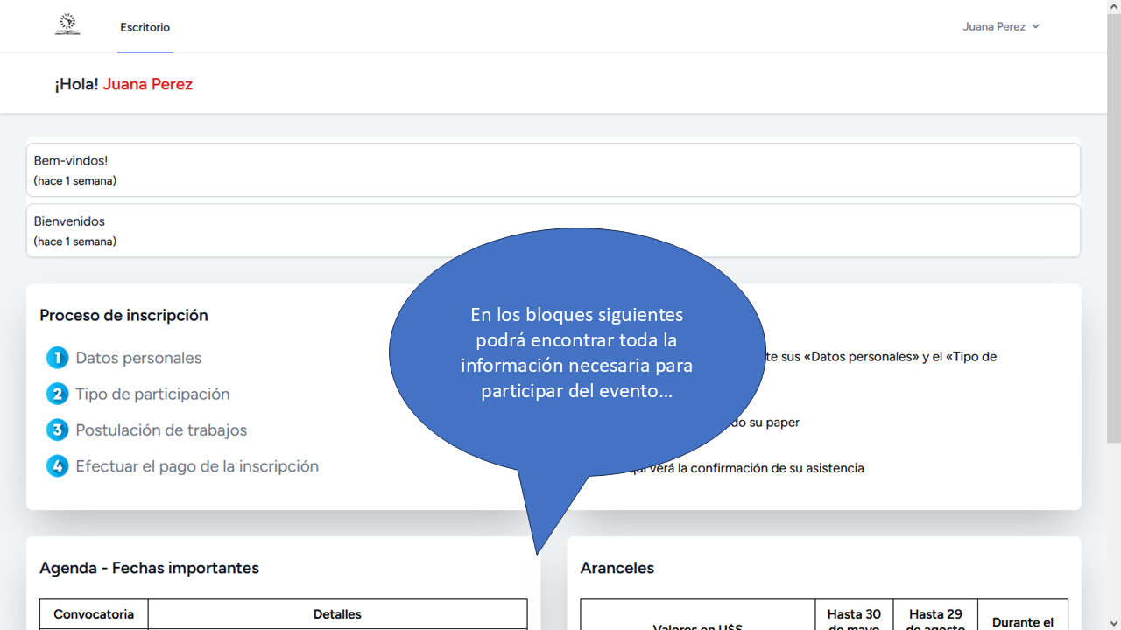Click the Detalles column header
The image size is (1121, 630).
[337, 614]
